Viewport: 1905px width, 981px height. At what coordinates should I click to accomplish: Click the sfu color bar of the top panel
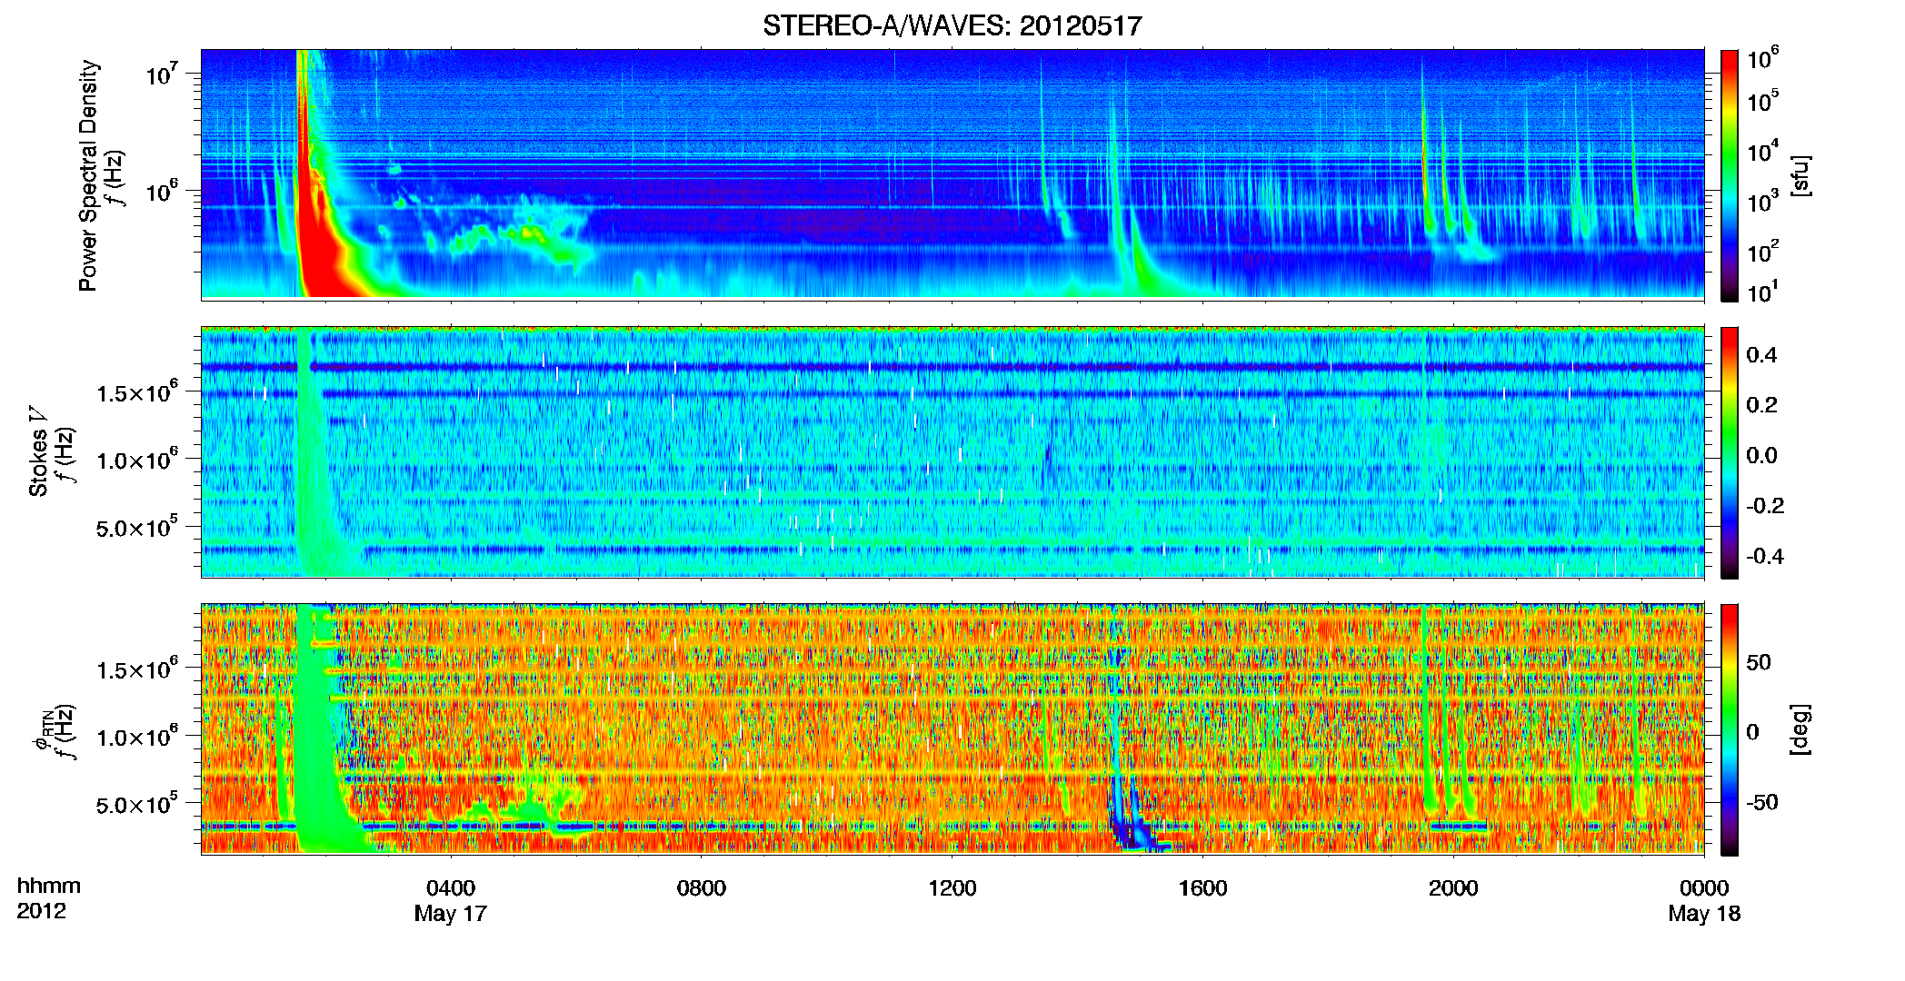(x=1729, y=175)
